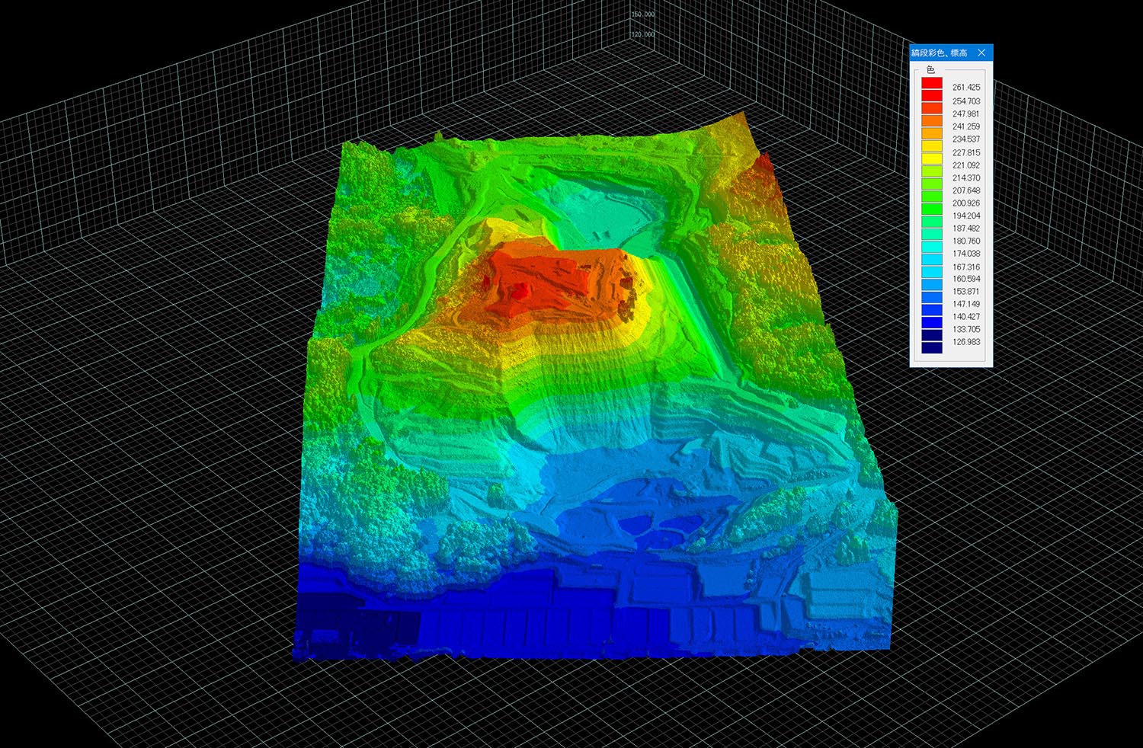Screen dimensions: 1143x748
Task: Select elevation value 221.092
Action: (966, 165)
